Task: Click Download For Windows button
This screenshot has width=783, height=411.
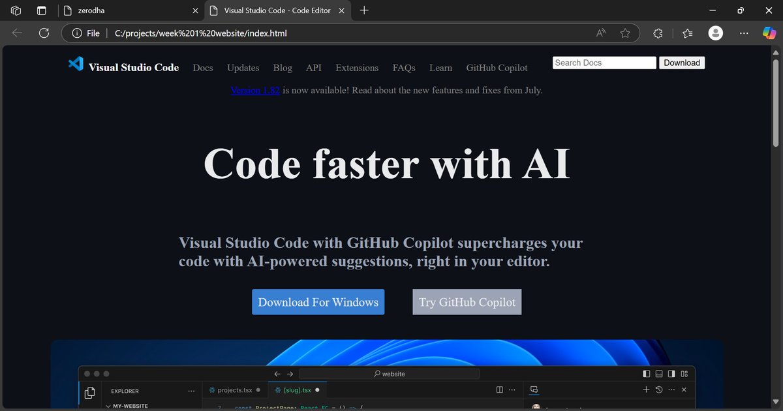Action: click(318, 302)
